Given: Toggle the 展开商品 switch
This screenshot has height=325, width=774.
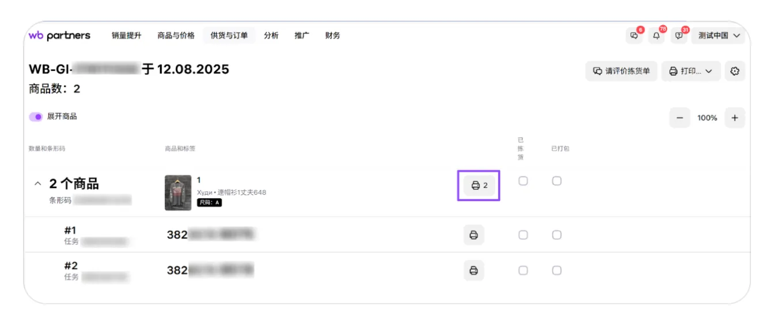Looking at the screenshot, I should 36,116.
